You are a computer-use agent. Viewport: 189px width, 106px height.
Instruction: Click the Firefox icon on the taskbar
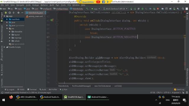(11, 97)
